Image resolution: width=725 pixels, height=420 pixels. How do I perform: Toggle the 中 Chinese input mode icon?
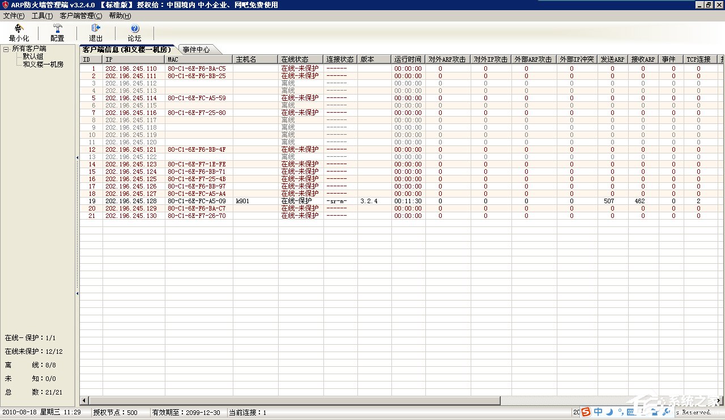(x=598, y=412)
